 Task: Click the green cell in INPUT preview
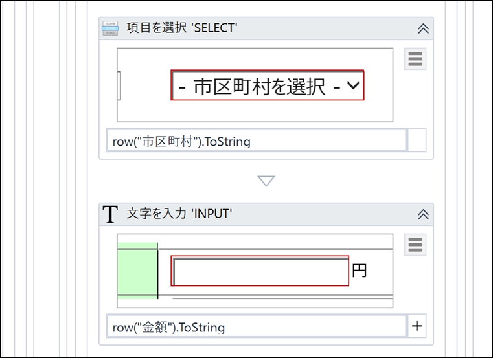[x=137, y=271]
